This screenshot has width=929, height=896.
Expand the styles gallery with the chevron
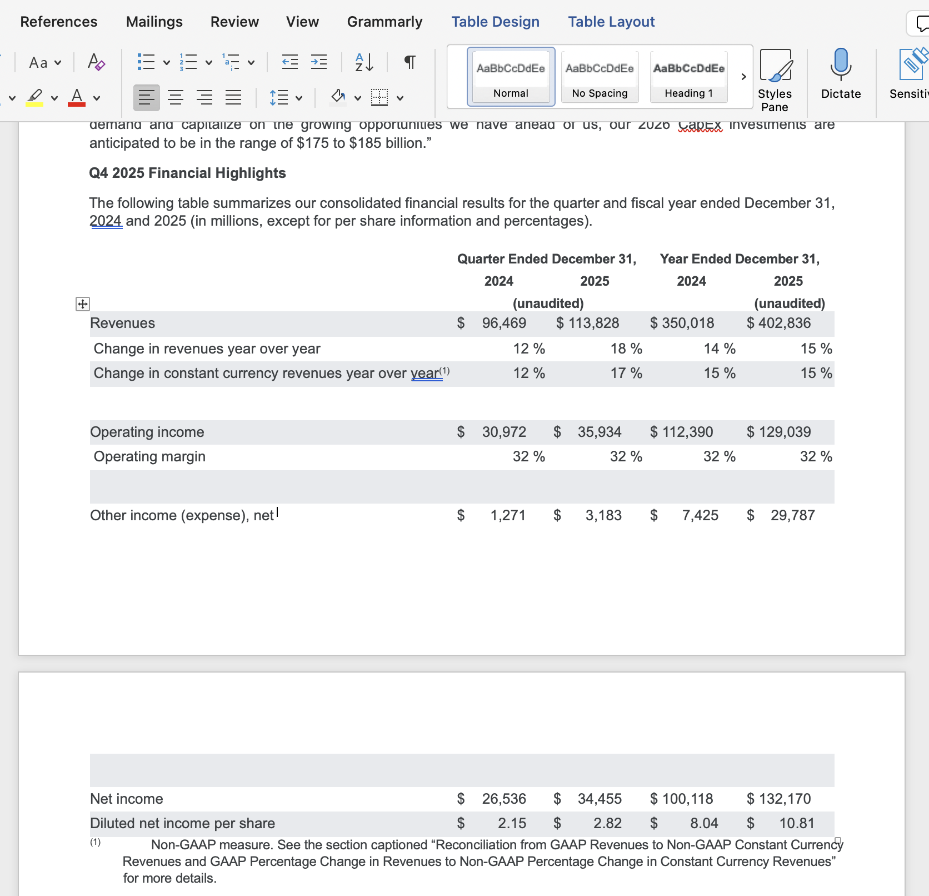pos(743,77)
